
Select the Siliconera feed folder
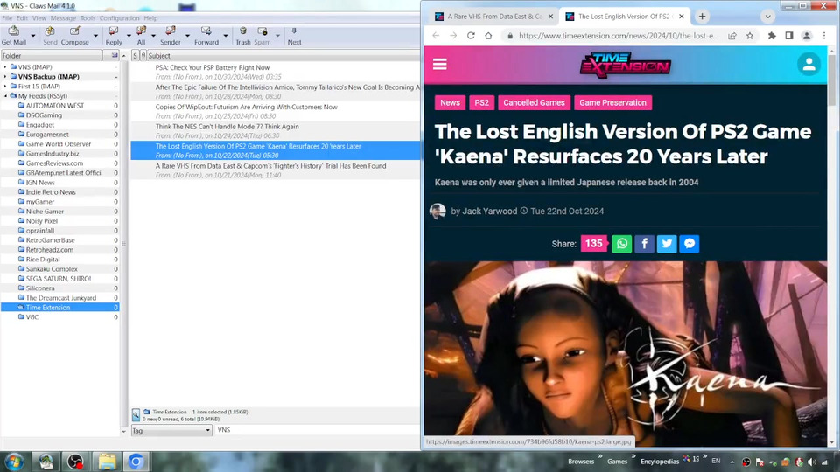(40, 288)
